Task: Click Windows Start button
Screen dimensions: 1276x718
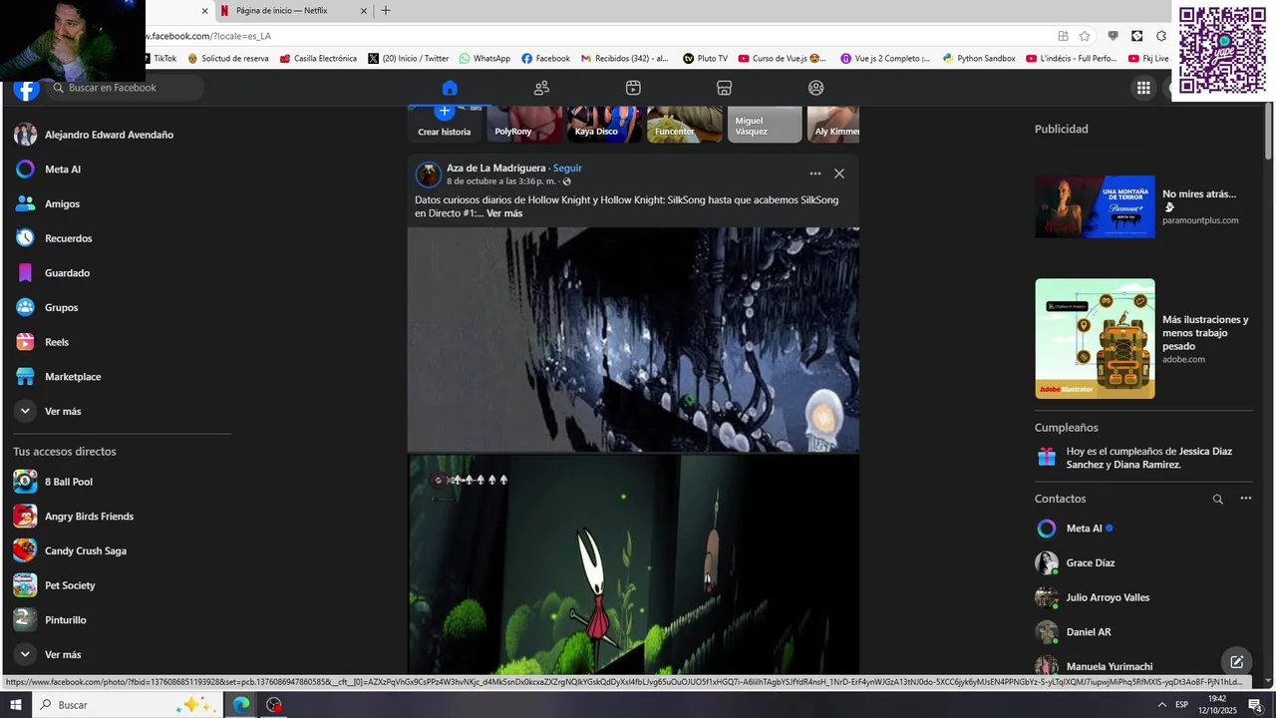Action: [x=16, y=705]
